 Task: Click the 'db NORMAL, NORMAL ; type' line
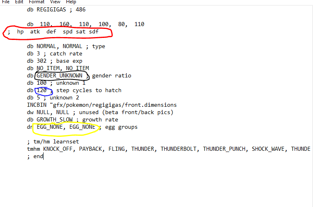coord(66,46)
